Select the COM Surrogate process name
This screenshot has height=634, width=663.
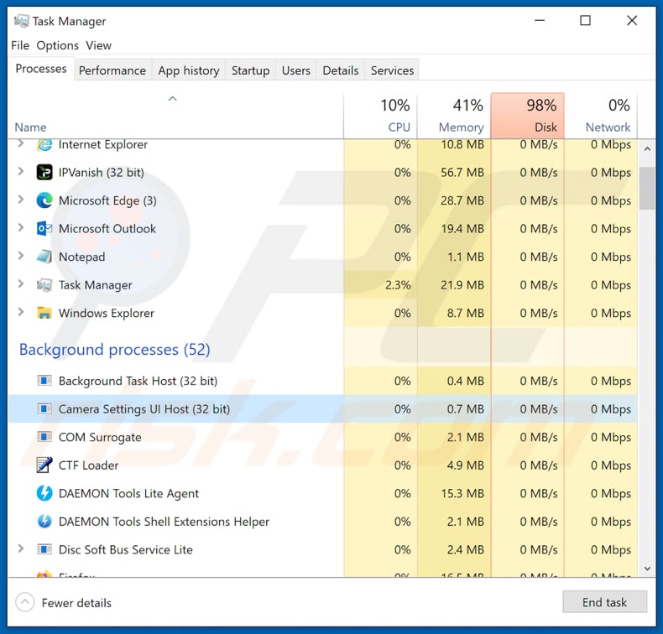(x=100, y=437)
